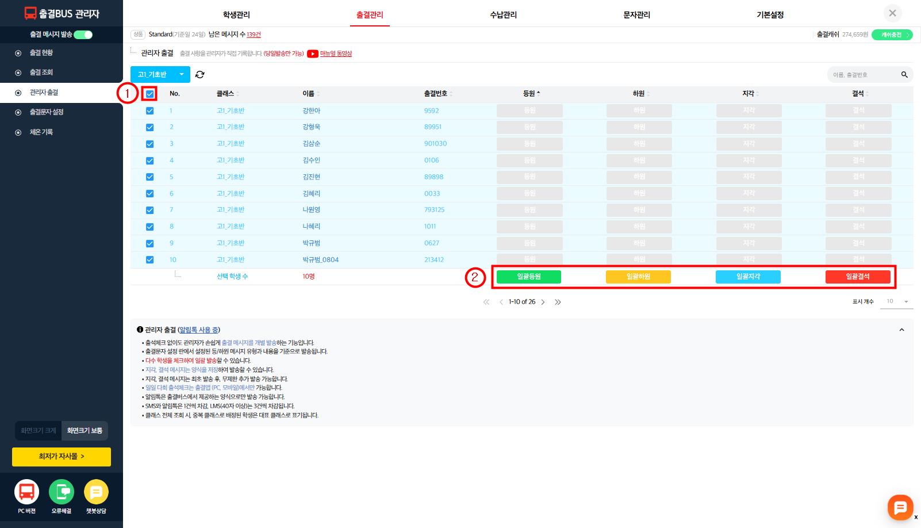Click the name or attendance number search field
The height and width of the screenshot is (528, 921).
(862, 75)
